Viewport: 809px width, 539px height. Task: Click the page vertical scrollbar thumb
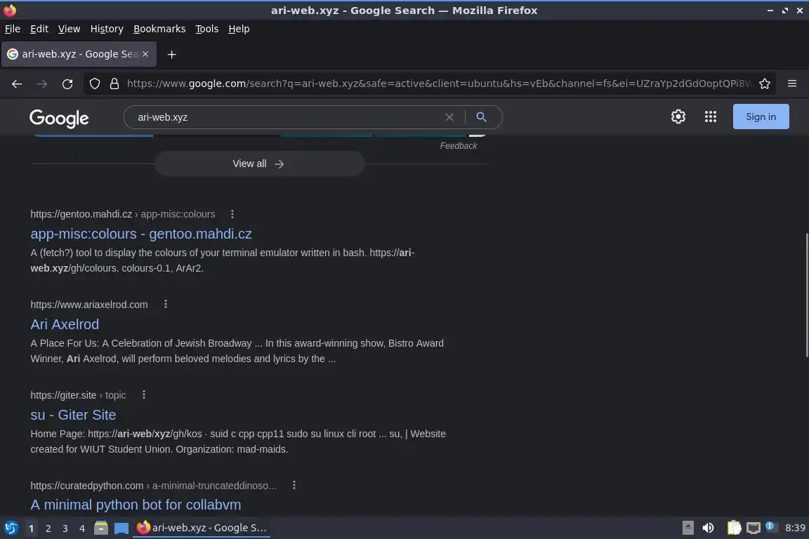click(806, 295)
